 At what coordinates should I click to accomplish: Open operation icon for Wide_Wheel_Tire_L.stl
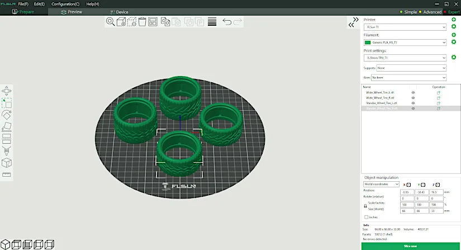(438, 92)
